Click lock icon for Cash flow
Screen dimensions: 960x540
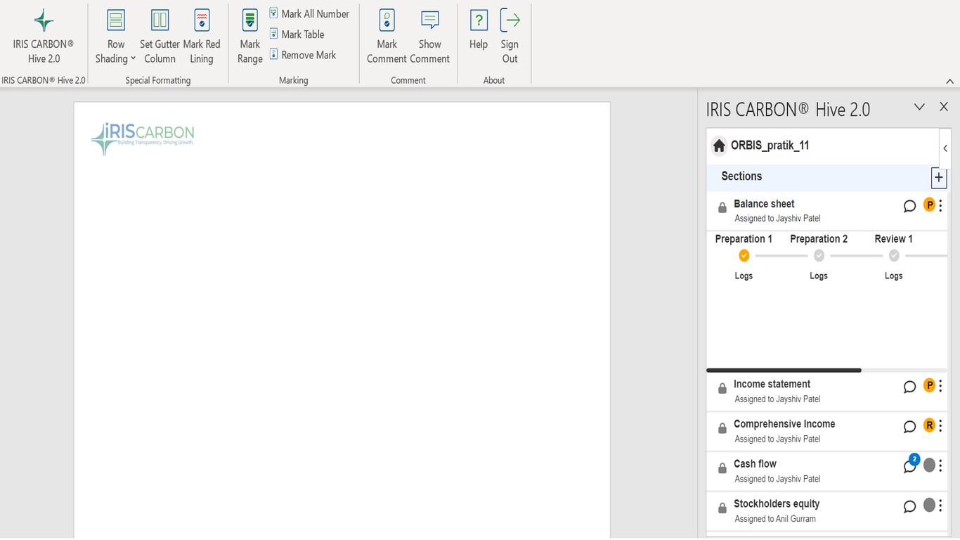click(722, 469)
